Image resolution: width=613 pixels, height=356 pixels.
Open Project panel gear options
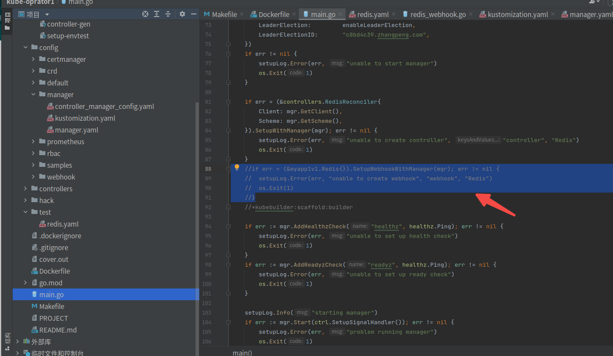182,14
